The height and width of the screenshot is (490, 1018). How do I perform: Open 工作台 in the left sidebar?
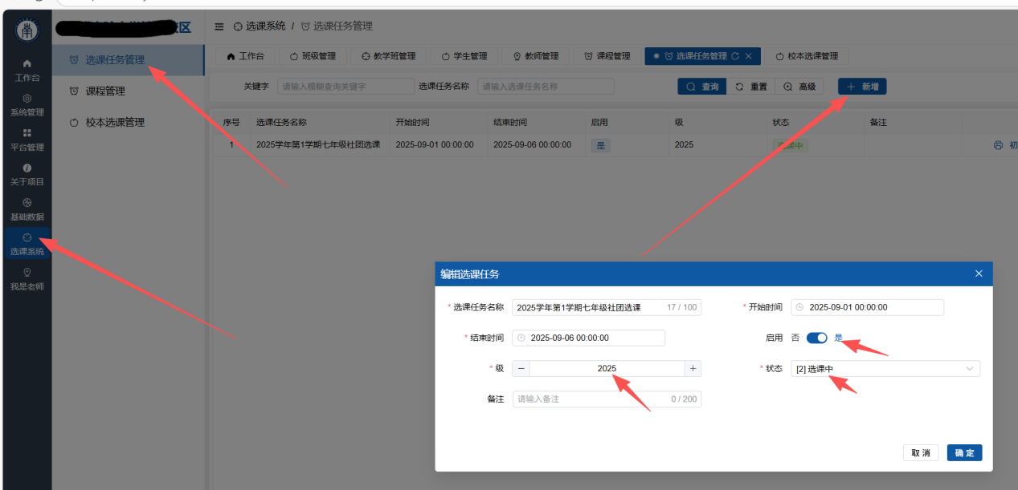[x=27, y=70]
